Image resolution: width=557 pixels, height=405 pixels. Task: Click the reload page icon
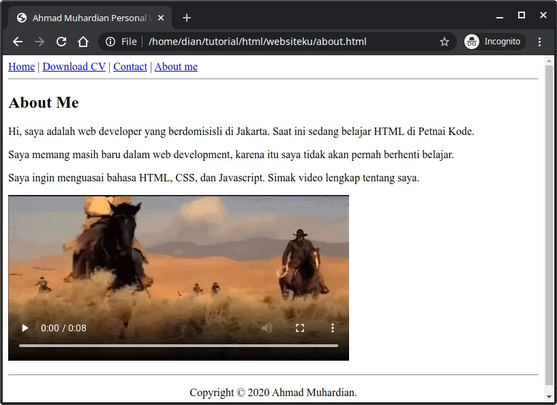click(61, 42)
